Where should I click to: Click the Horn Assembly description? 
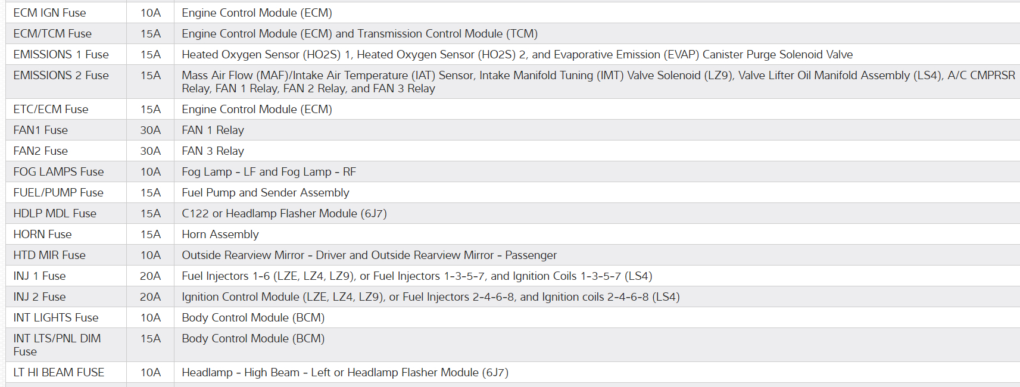coord(220,234)
